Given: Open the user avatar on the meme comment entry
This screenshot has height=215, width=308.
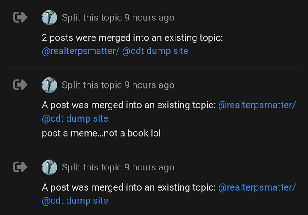Looking at the screenshot, I should pyautogui.click(x=50, y=85).
